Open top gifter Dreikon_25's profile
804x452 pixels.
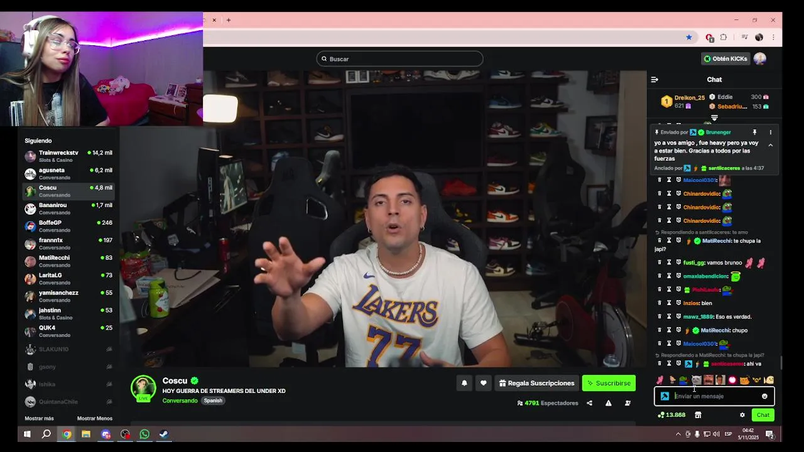pyautogui.click(x=689, y=98)
